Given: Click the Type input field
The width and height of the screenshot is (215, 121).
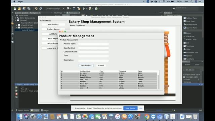Looking at the screenshot, I should click(x=93, y=56).
